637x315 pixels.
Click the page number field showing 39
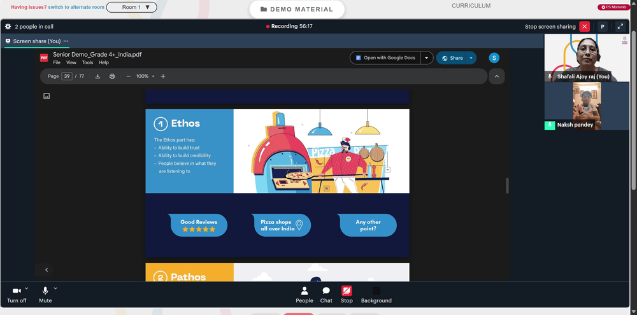click(x=67, y=76)
